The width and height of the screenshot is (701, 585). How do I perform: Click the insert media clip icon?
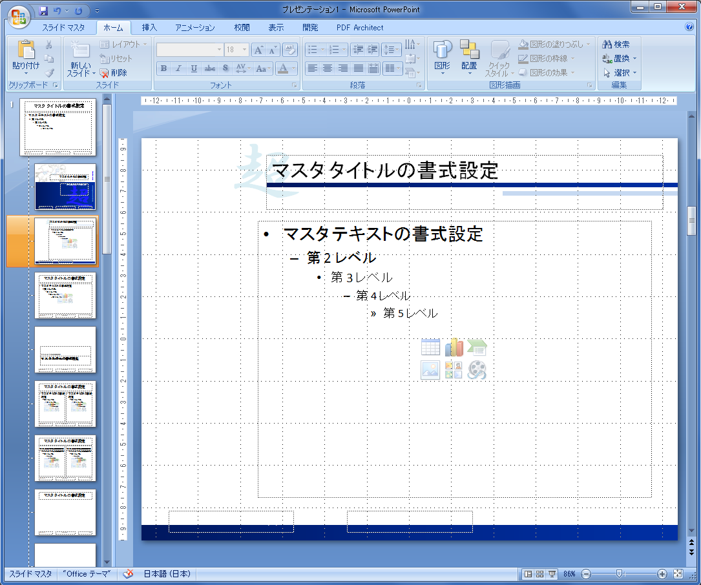[477, 370]
